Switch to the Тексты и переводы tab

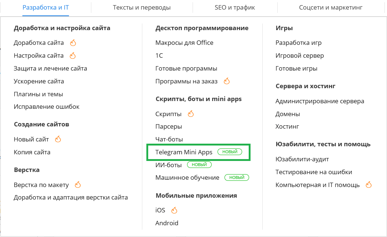(142, 7)
